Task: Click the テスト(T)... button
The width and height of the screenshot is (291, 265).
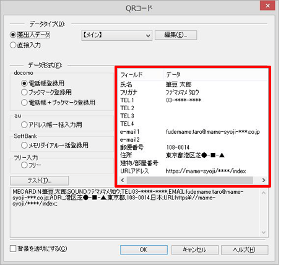Action: [40, 181]
